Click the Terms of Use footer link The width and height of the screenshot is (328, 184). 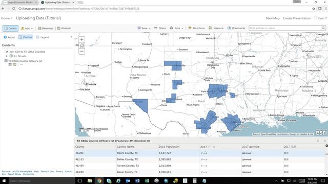[47, 171]
